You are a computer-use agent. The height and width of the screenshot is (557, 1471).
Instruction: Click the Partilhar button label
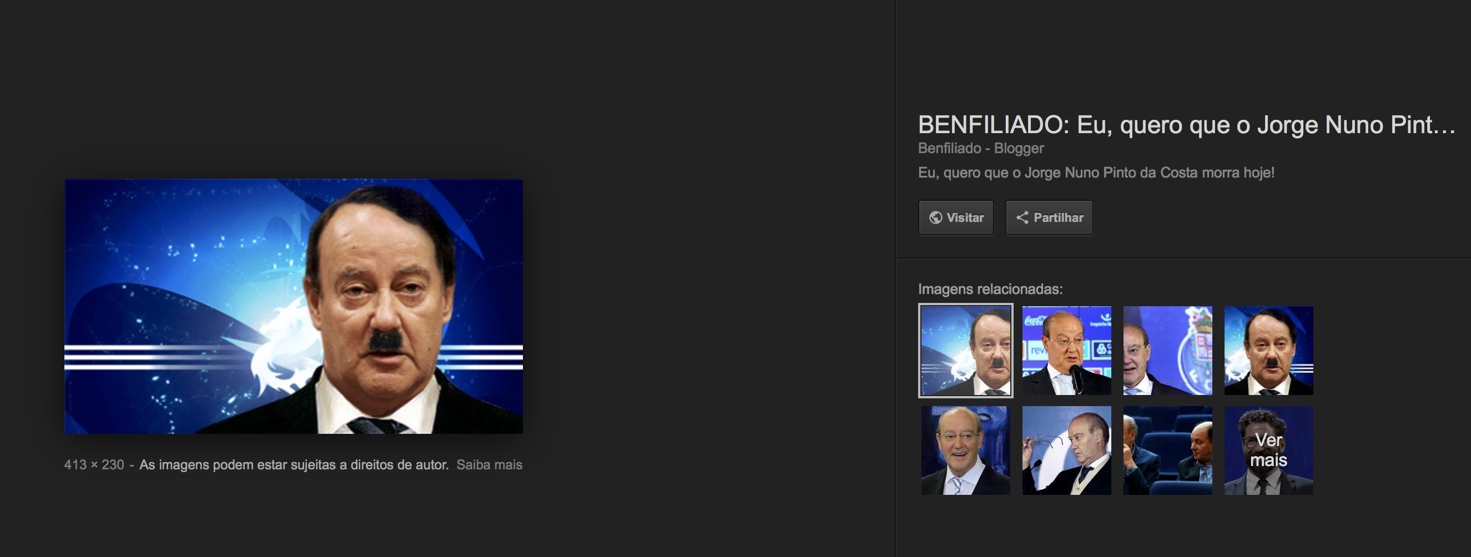click(1058, 217)
